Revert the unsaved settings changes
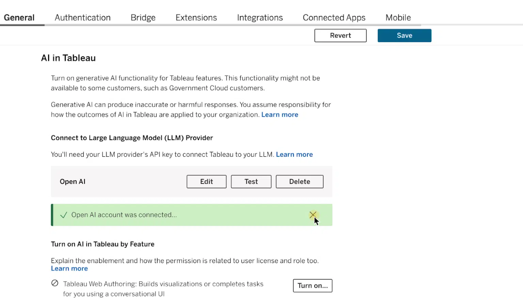 340,36
